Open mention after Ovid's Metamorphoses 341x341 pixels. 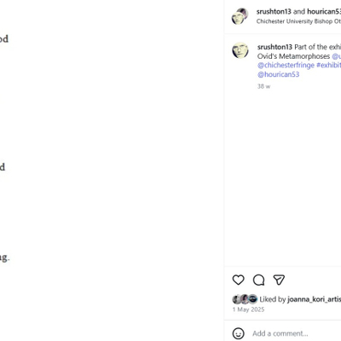pos(337,56)
